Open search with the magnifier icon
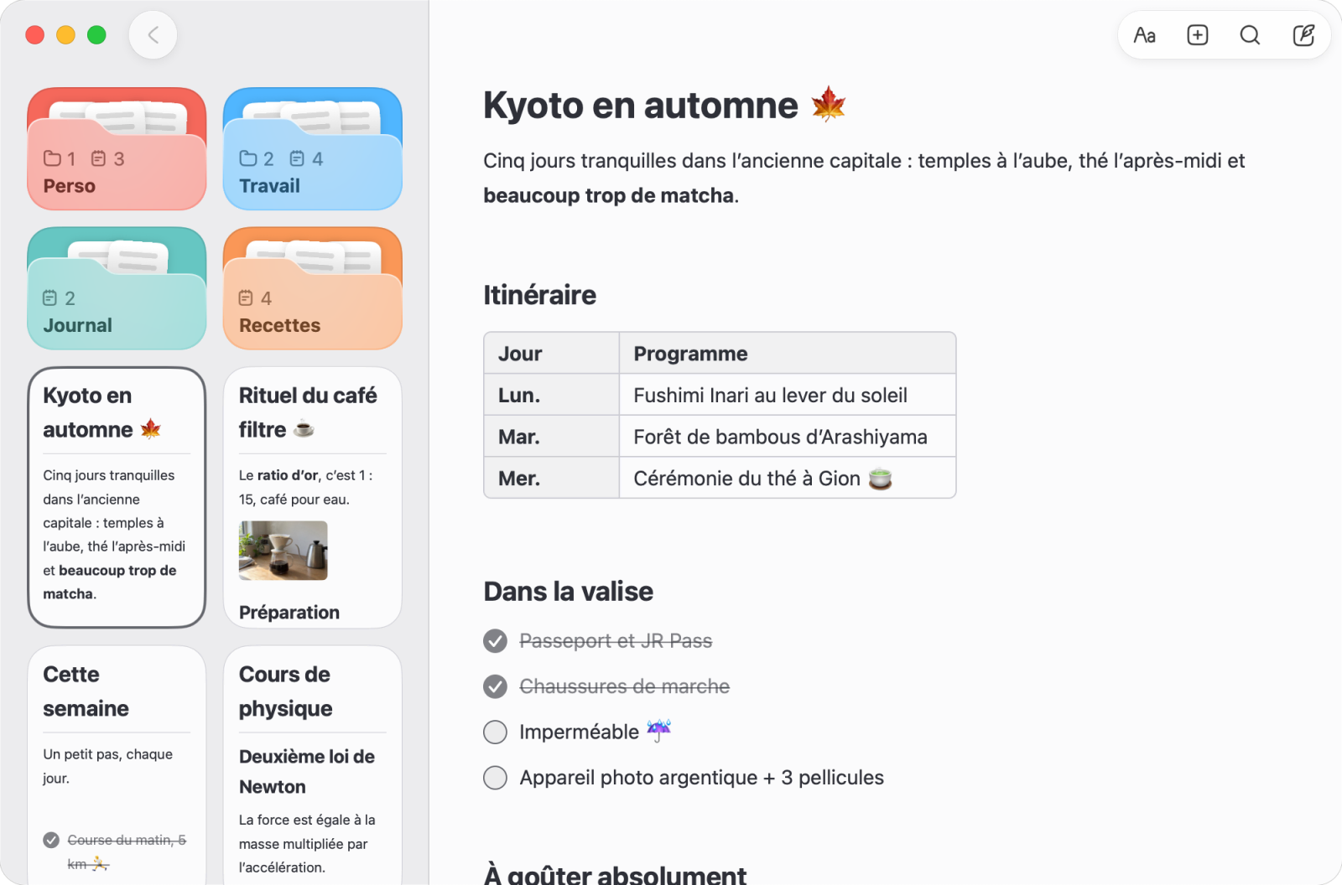The image size is (1342, 885). click(x=1250, y=35)
